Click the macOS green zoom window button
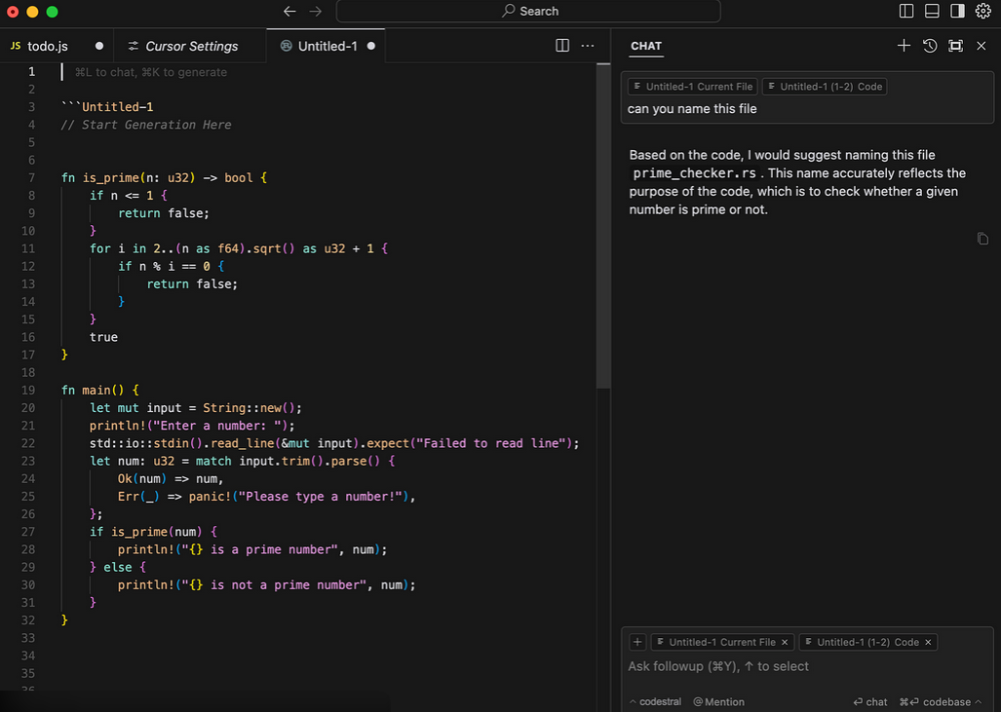 click(53, 12)
